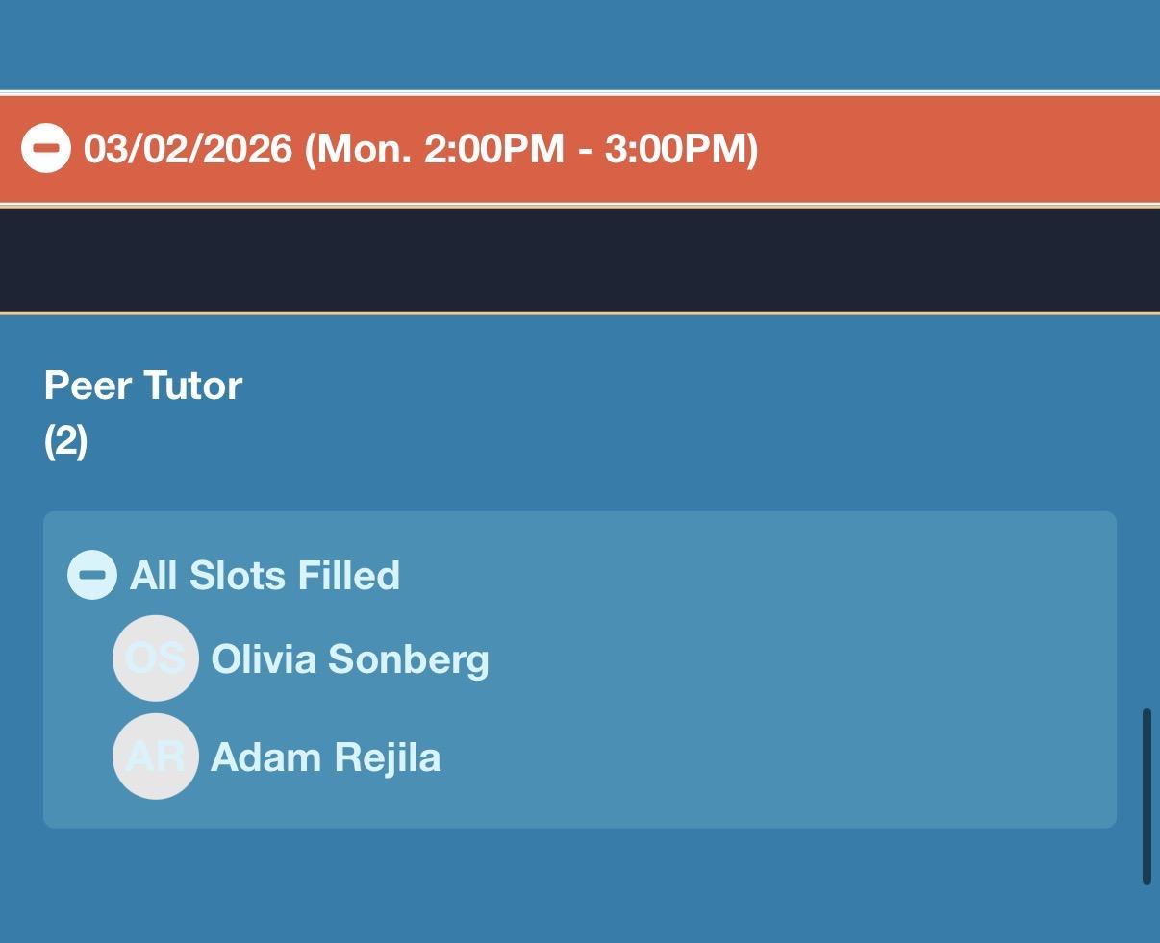Open Adam Rejila's name link
Viewport: 1160px width, 943px height.
(x=326, y=757)
